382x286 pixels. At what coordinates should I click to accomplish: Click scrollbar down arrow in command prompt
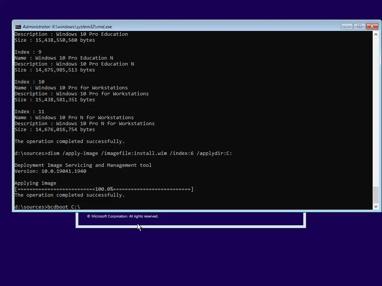click(x=376, y=206)
